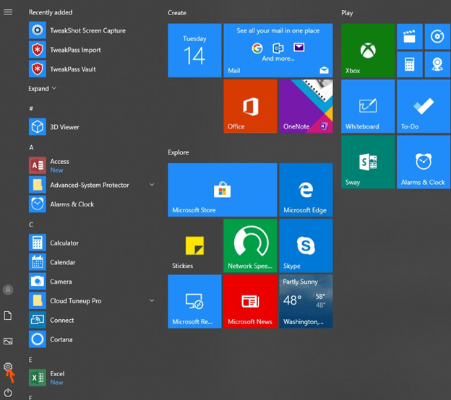Screen dimensions: 451x400
Task: Open the Microsoft Remote Desktop tile
Action: pyautogui.click(x=194, y=301)
